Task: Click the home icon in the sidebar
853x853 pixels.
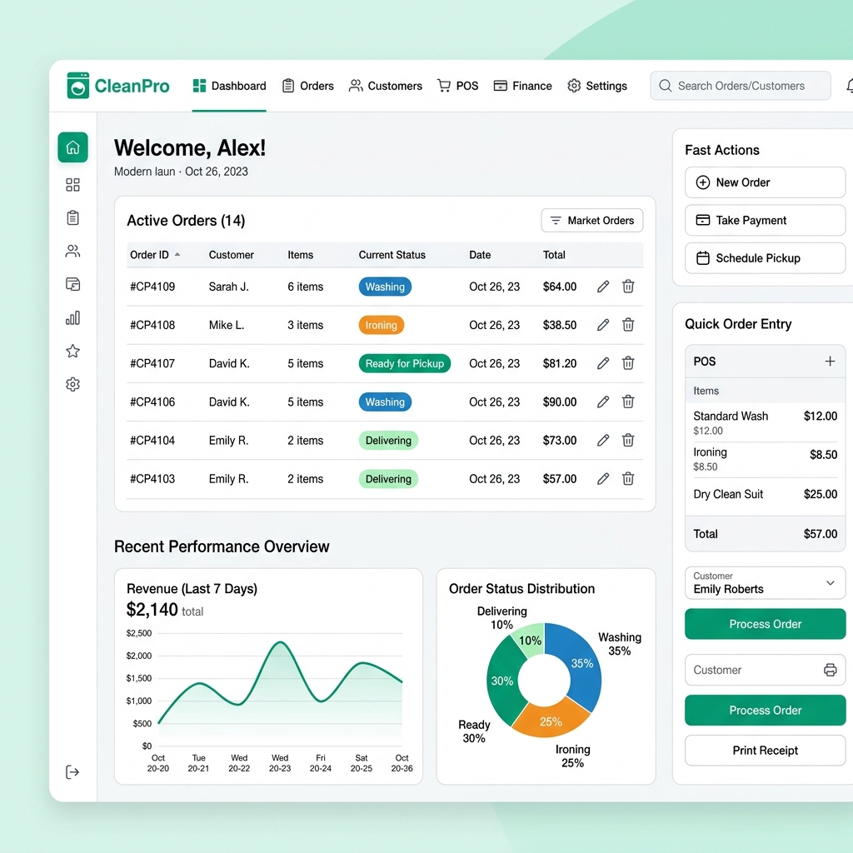Action: pos(73,147)
